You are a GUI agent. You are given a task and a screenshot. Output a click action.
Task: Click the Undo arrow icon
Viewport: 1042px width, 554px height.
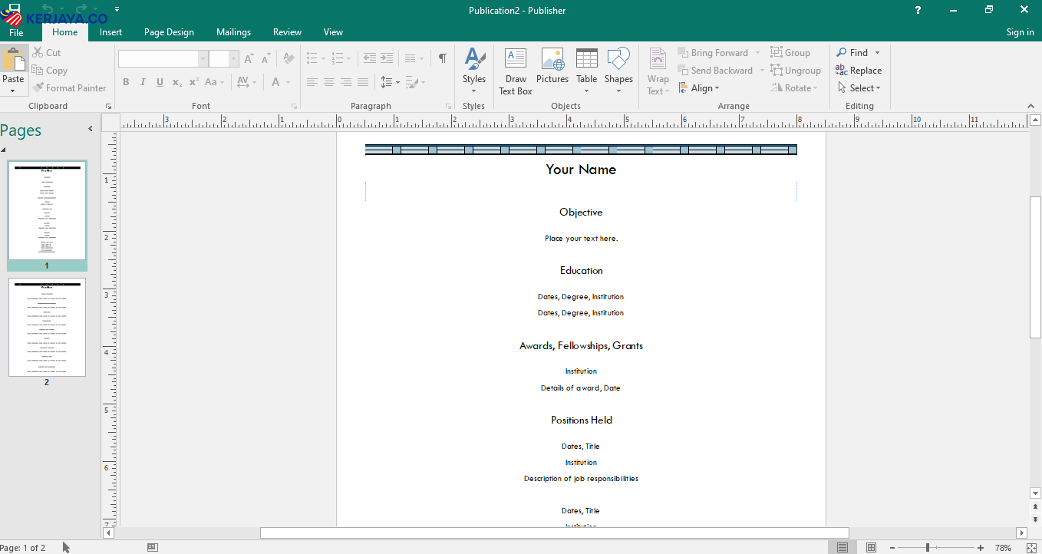coord(48,9)
